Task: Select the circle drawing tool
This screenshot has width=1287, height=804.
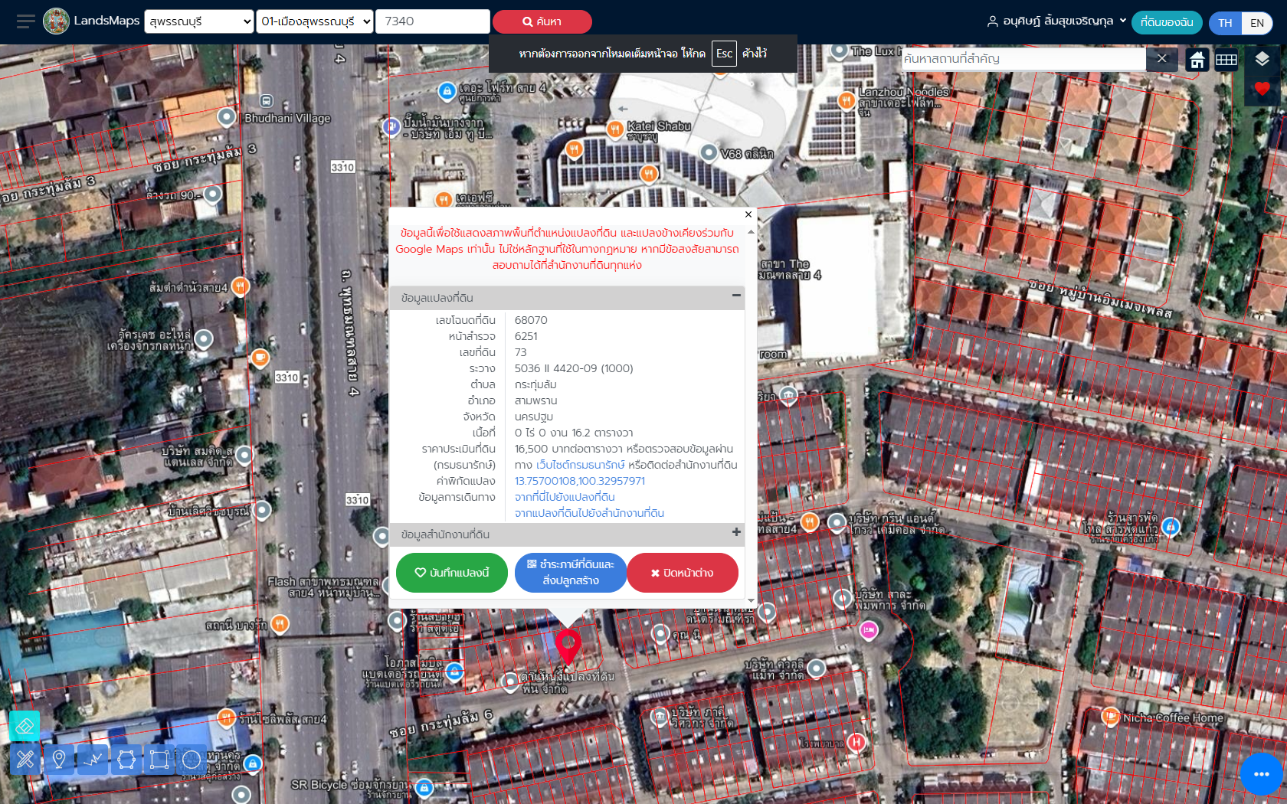Action: click(x=192, y=760)
